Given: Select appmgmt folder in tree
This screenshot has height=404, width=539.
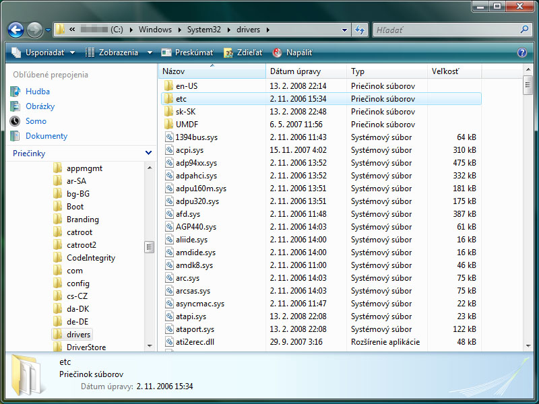Looking at the screenshot, I should click(85, 168).
